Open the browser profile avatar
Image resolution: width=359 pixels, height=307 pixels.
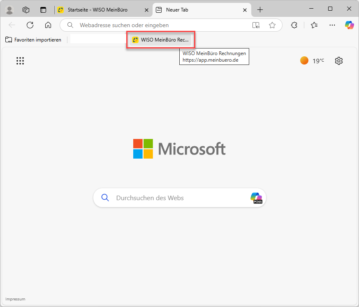coord(9,10)
